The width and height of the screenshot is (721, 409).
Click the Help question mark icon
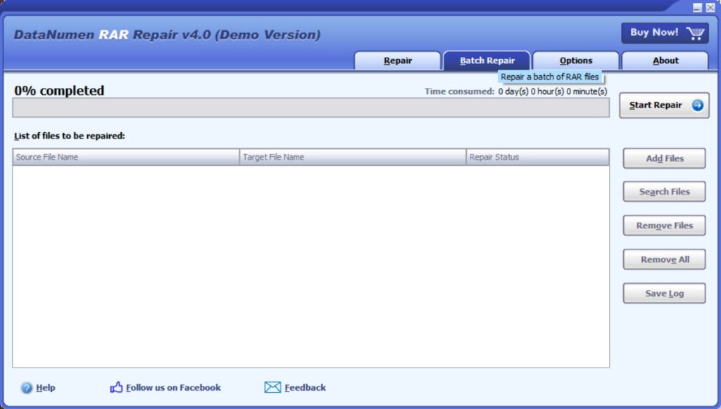point(27,388)
